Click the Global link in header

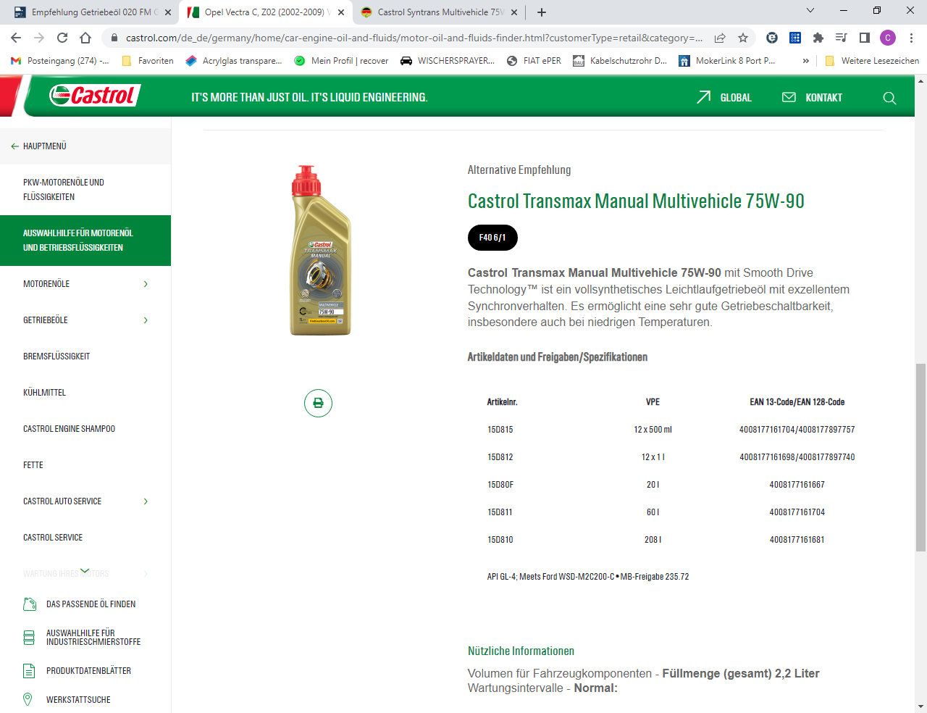[724, 98]
